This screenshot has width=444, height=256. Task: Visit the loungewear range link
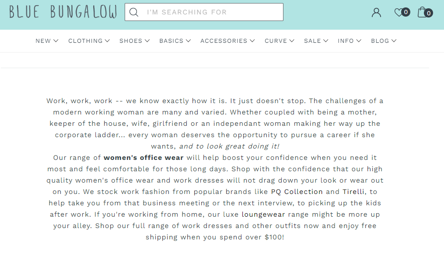pos(263,214)
